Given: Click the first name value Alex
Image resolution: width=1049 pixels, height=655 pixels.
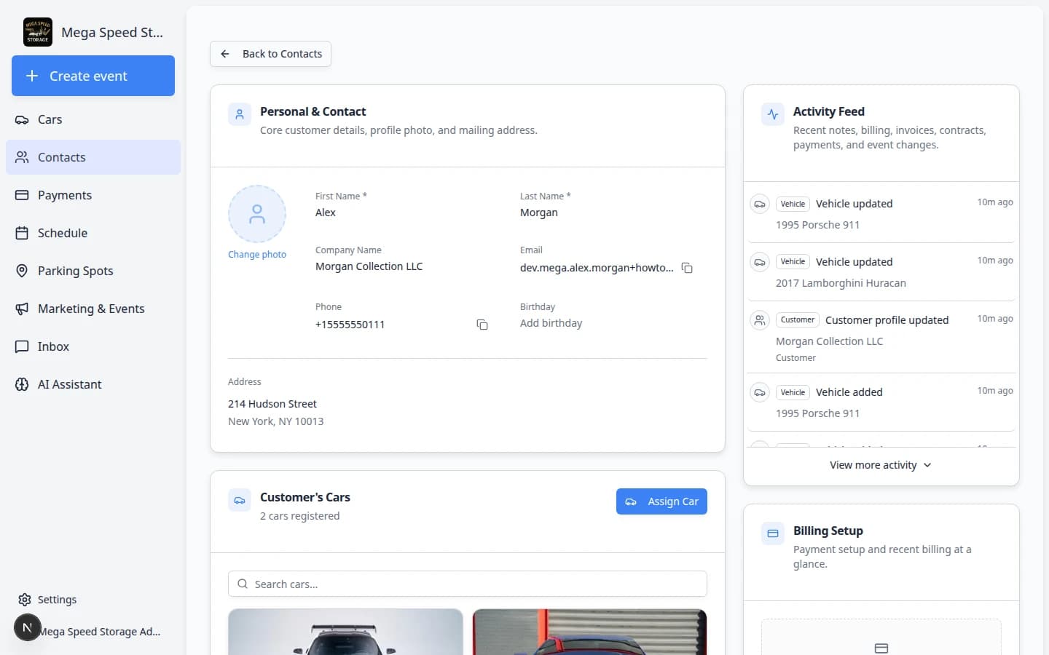Looking at the screenshot, I should (326, 213).
